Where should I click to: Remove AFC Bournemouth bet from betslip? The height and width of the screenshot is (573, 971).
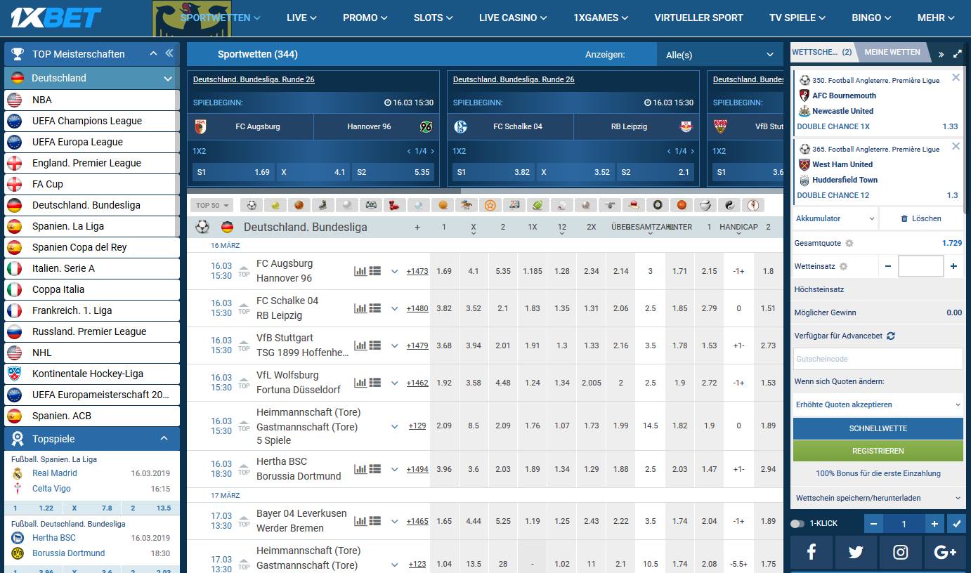pyautogui.click(x=956, y=77)
